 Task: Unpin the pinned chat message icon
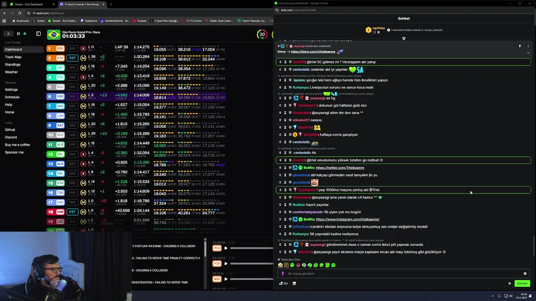coord(520,46)
